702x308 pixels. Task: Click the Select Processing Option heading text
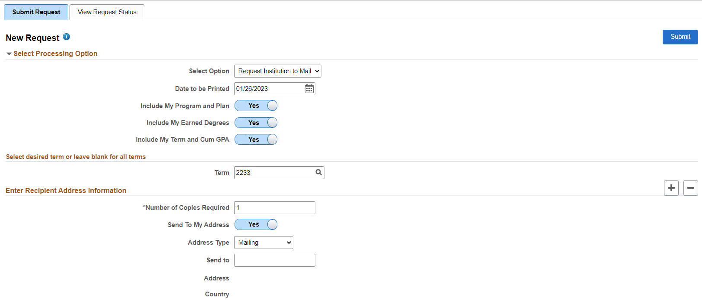[55, 54]
